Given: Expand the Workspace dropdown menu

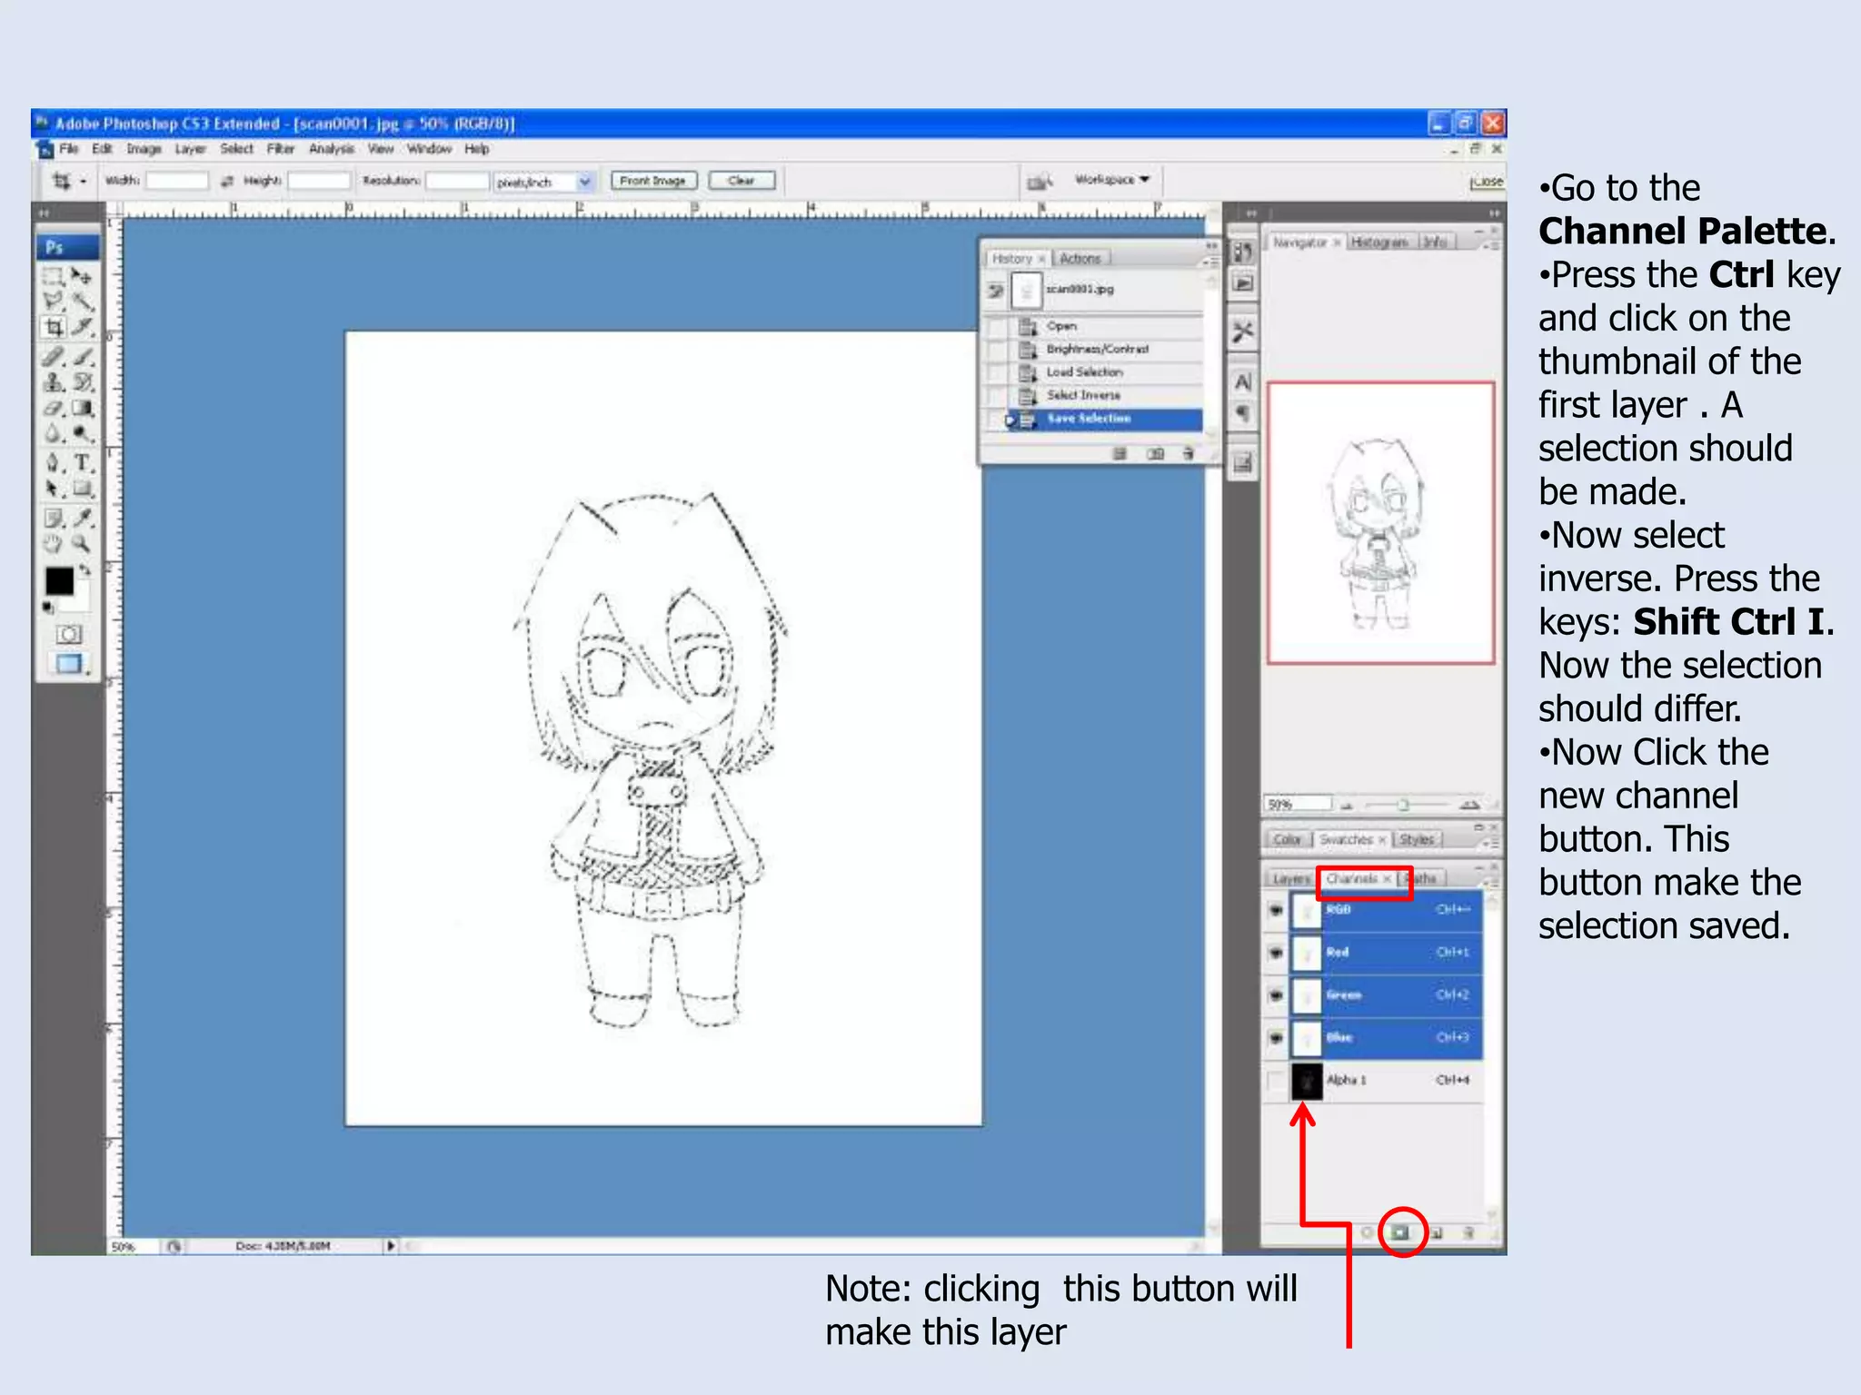Looking at the screenshot, I should (x=1112, y=180).
